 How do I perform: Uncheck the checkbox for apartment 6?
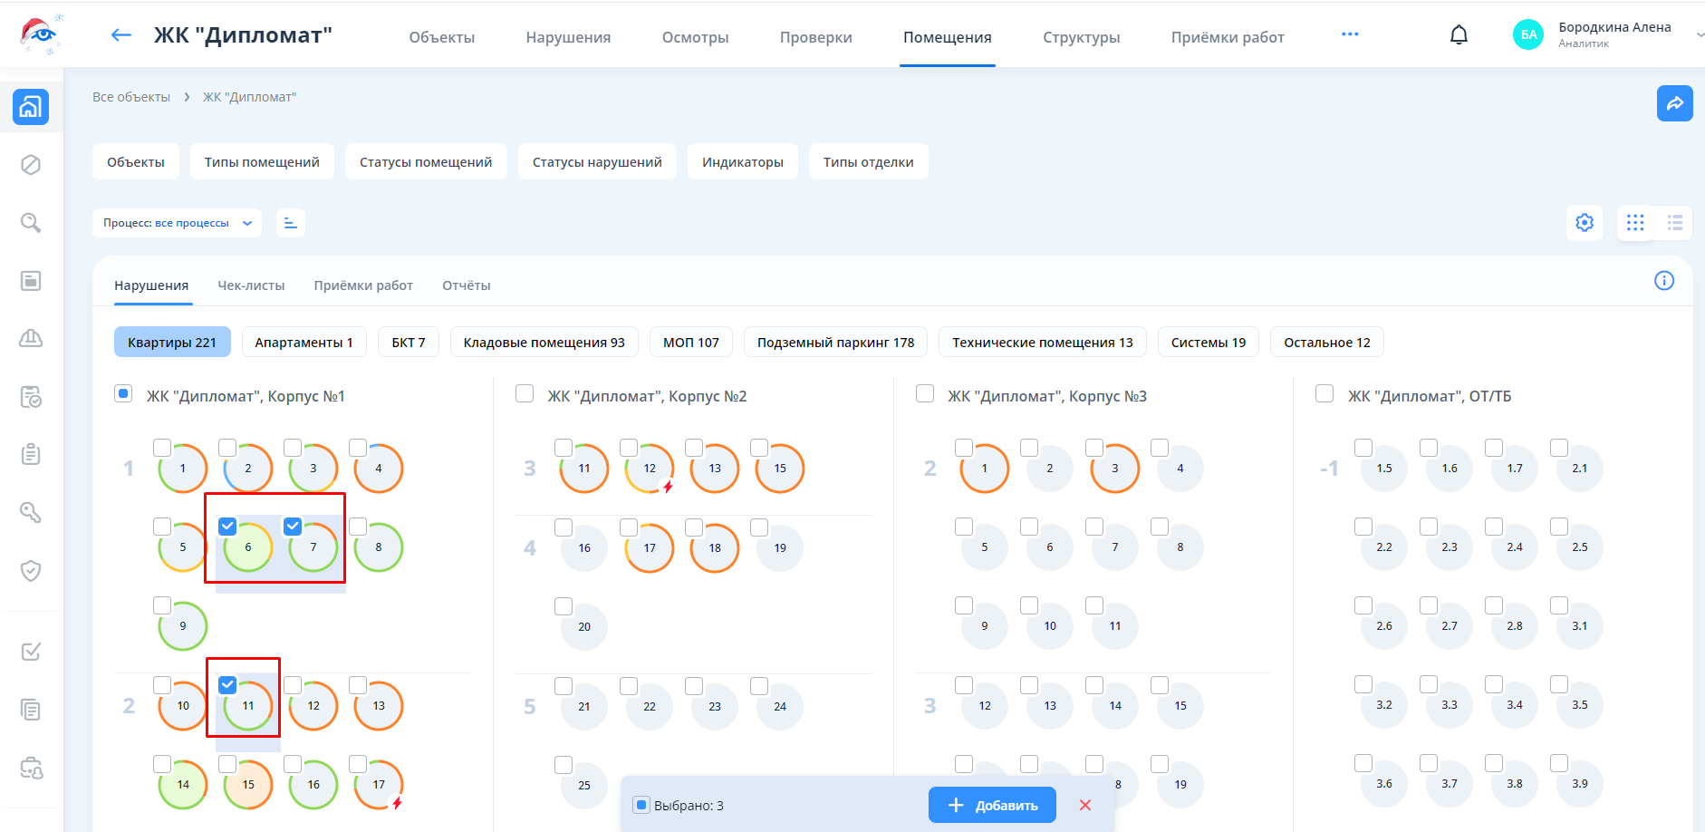tap(227, 527)
